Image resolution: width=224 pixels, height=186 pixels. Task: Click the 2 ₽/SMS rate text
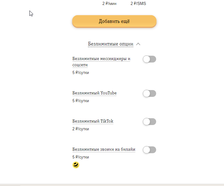[138, 4]
